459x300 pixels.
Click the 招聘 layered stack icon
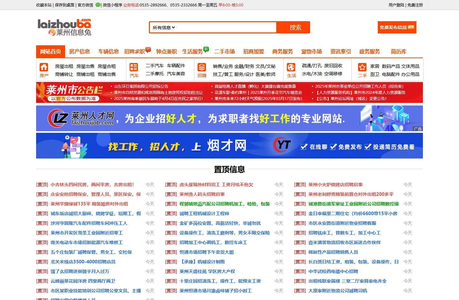pyautogui.click(x=202, y=67)
